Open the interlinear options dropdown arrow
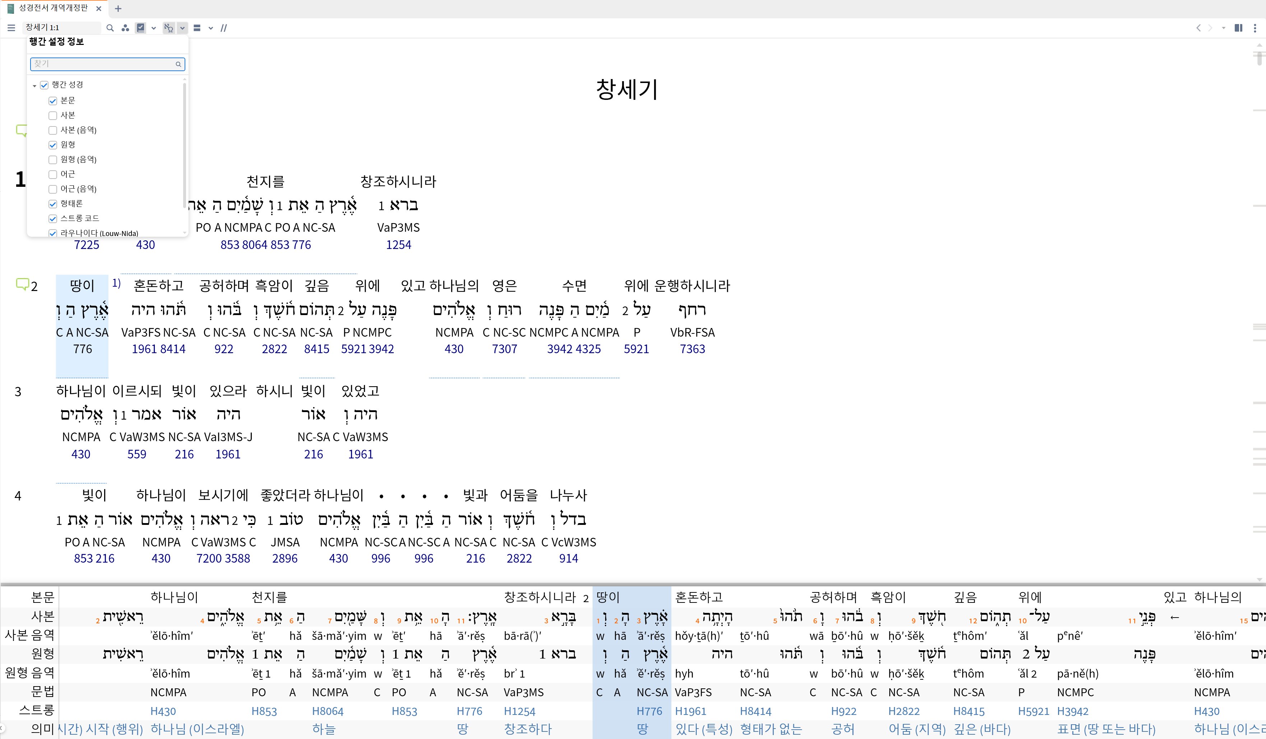The image size is (1266, 739). [182, 28]
